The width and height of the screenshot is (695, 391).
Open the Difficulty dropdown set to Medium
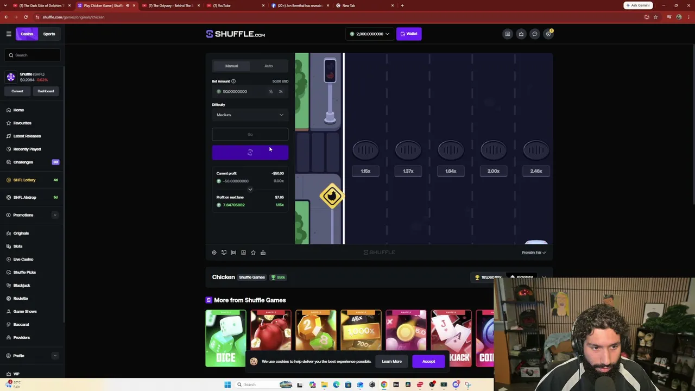pyautogui.click(x=250, y=115)
